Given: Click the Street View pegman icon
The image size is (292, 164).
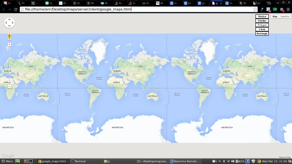Looking at the screenshot, I should coord(9,36).
